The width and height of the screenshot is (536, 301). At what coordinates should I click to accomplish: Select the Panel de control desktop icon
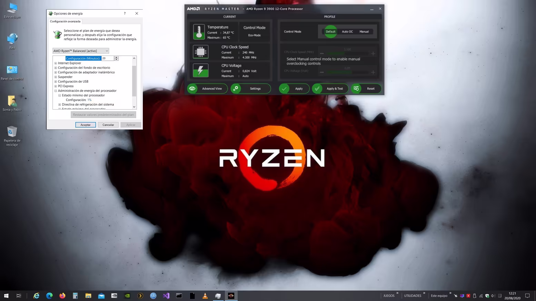(12, 72)
